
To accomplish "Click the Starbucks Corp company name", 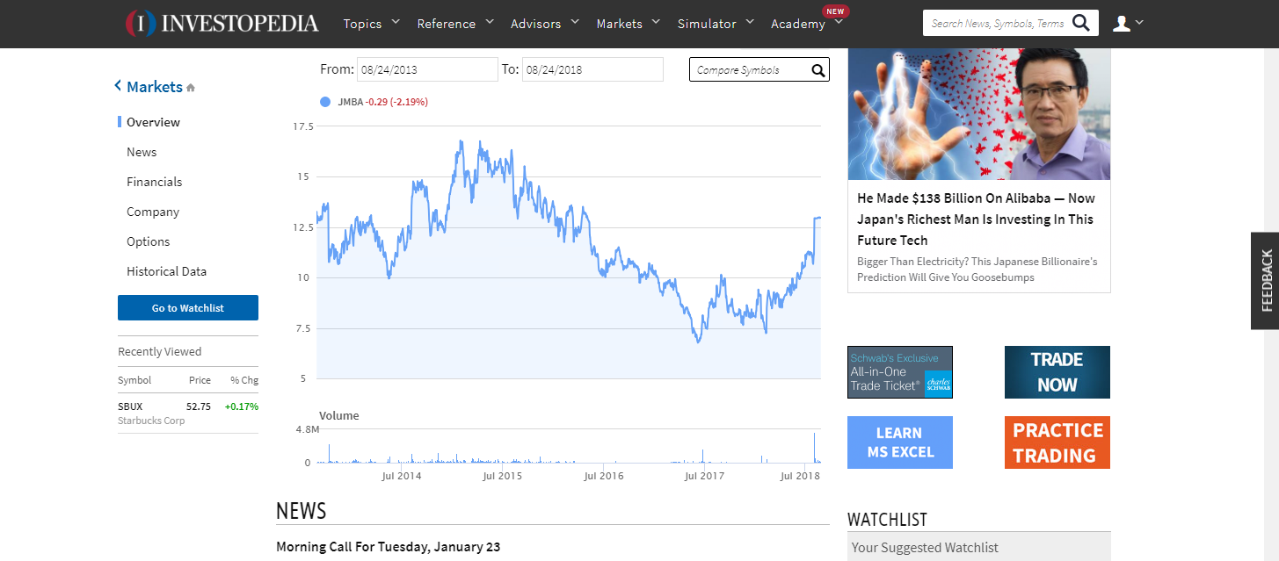I will click(x=151, y=421).
